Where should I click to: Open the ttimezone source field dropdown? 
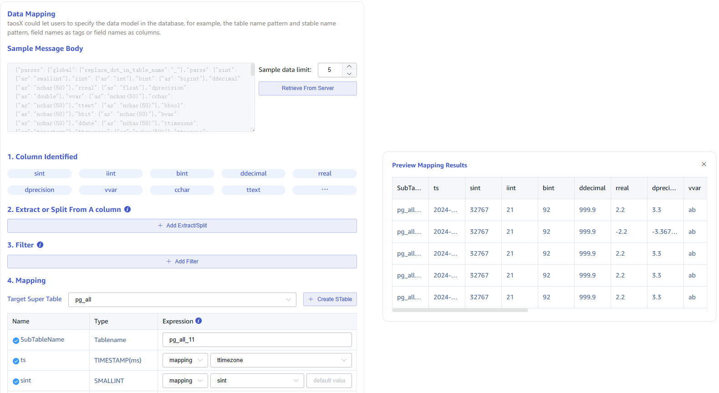[281, 360]
